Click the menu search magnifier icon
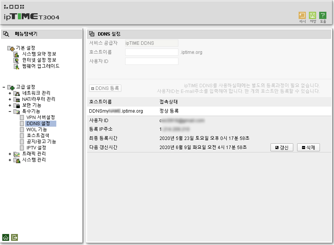 click(x=6, y=34)
